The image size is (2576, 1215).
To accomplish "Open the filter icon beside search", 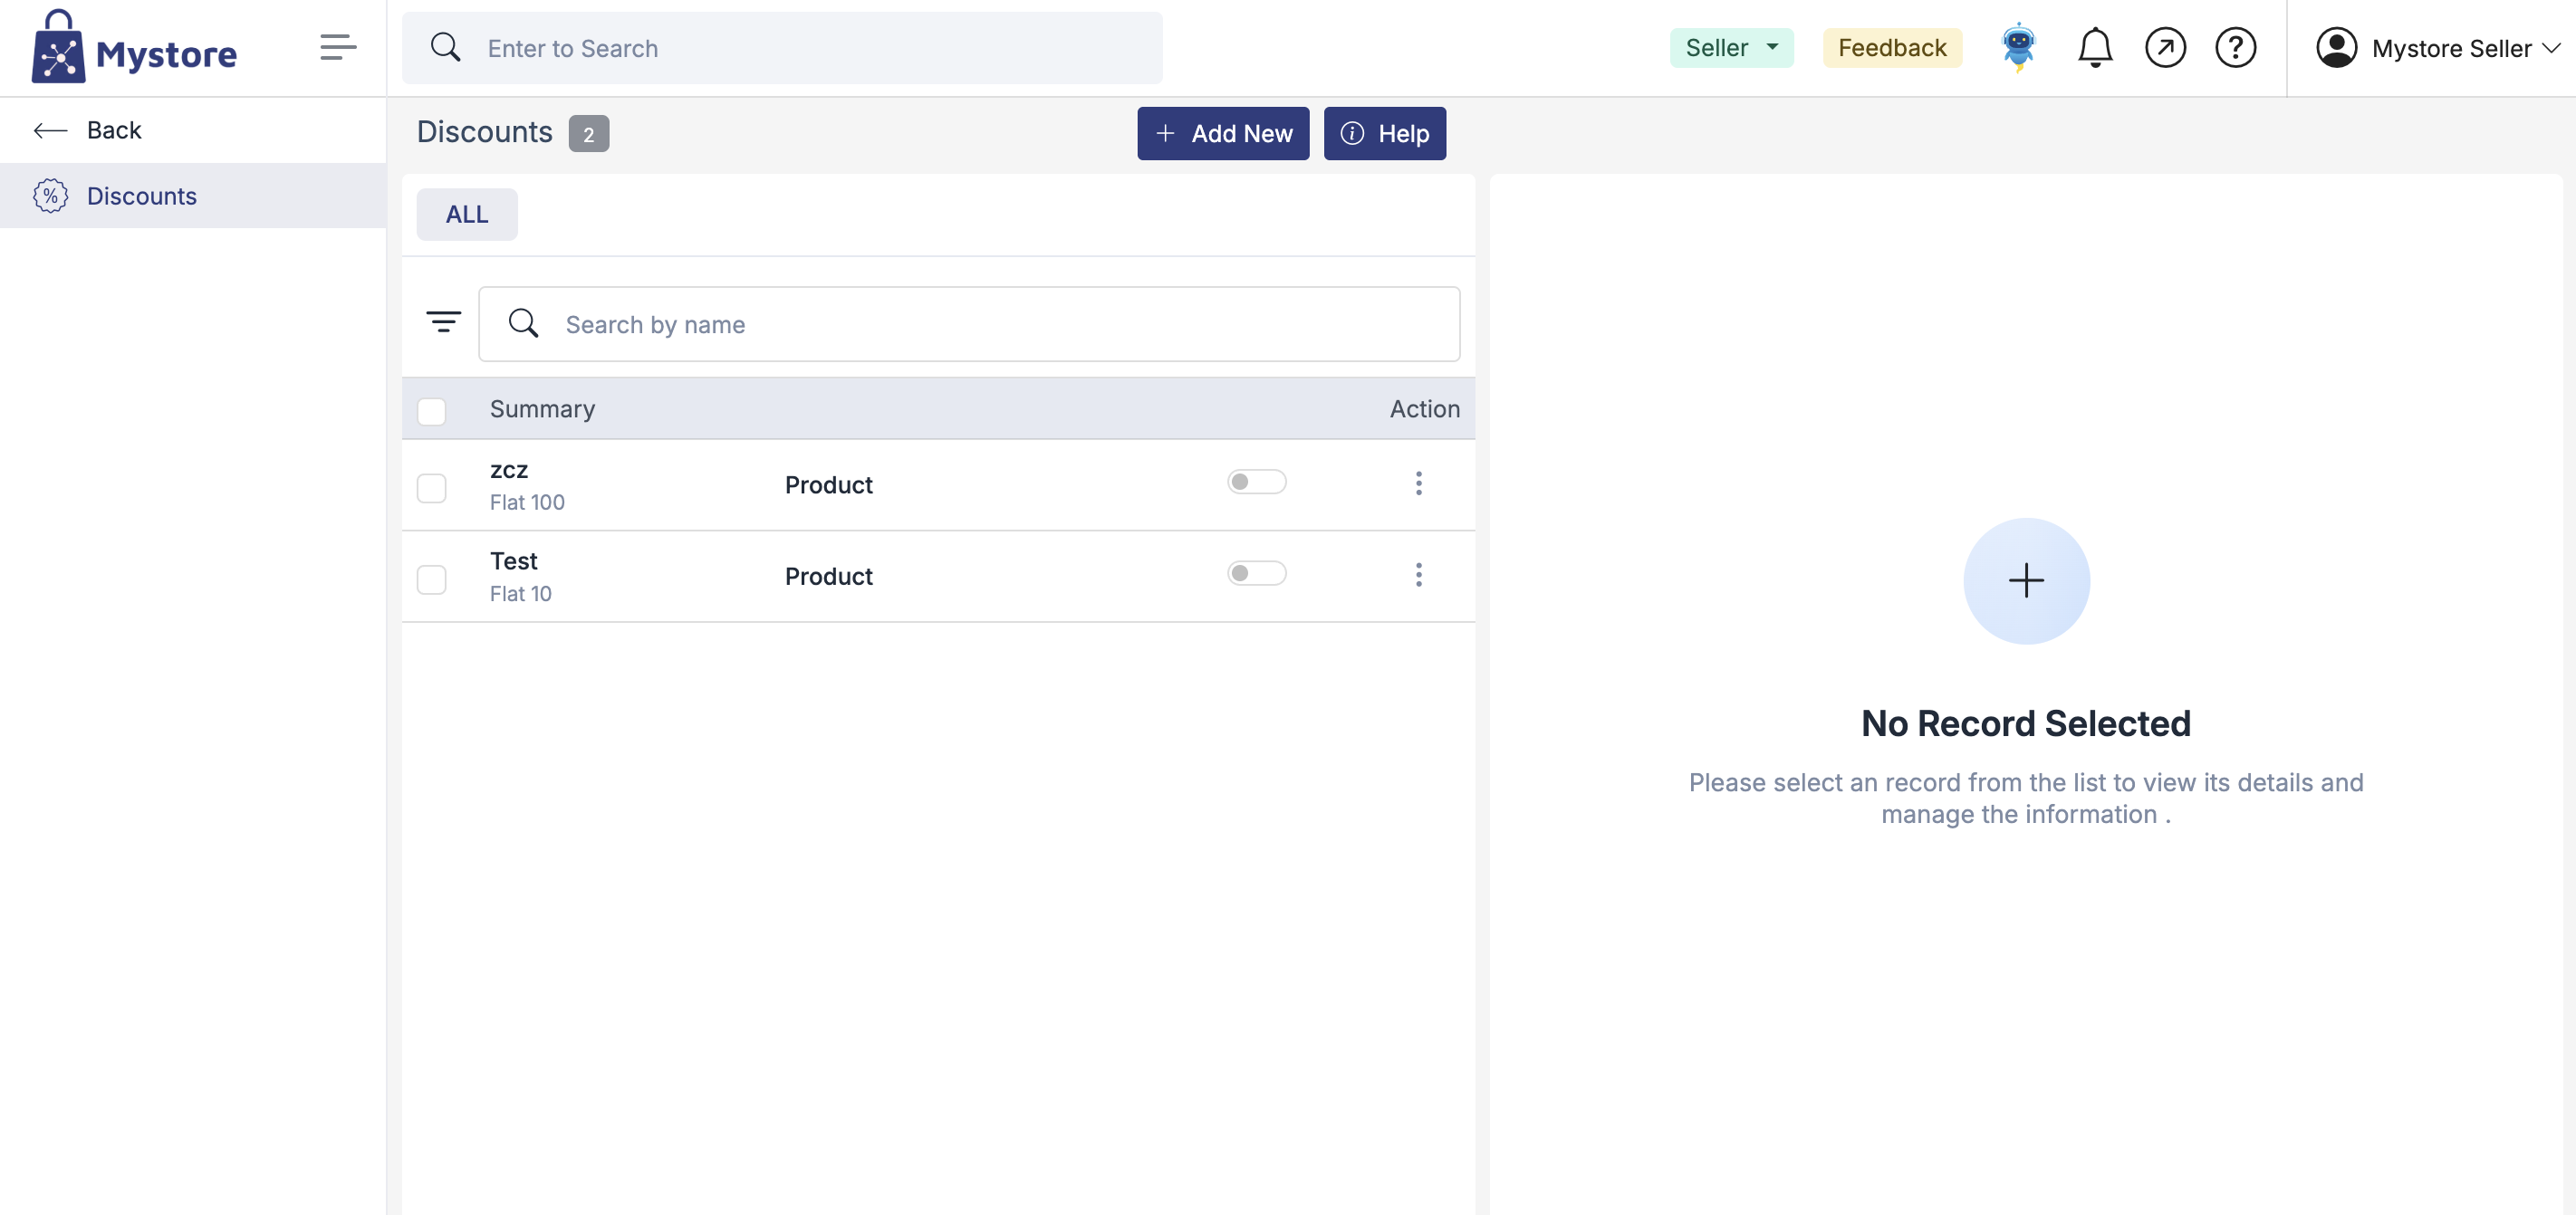I will tap(443, 322).
